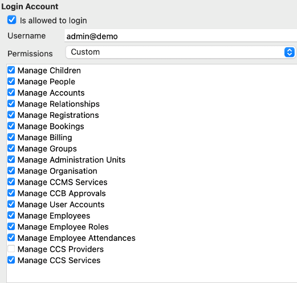Toggle Manage Relationships checkbox
Viewport: 297px width, 283px height.
[x=11, y=104]
